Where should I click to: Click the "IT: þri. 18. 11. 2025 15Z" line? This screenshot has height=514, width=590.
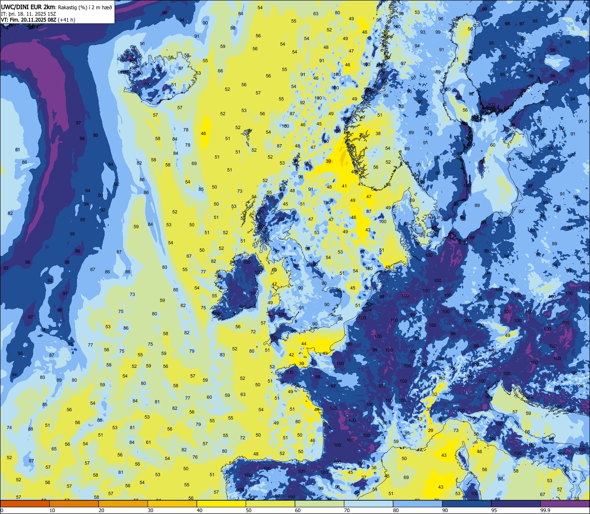click(28, 14)
